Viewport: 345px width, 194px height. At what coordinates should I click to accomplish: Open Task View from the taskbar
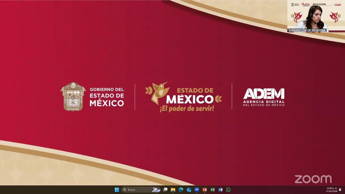pos(165,190)
